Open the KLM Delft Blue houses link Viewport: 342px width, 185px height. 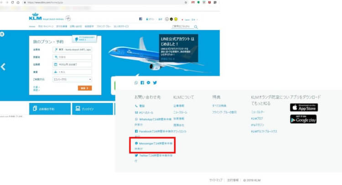[x=264, y=132]
